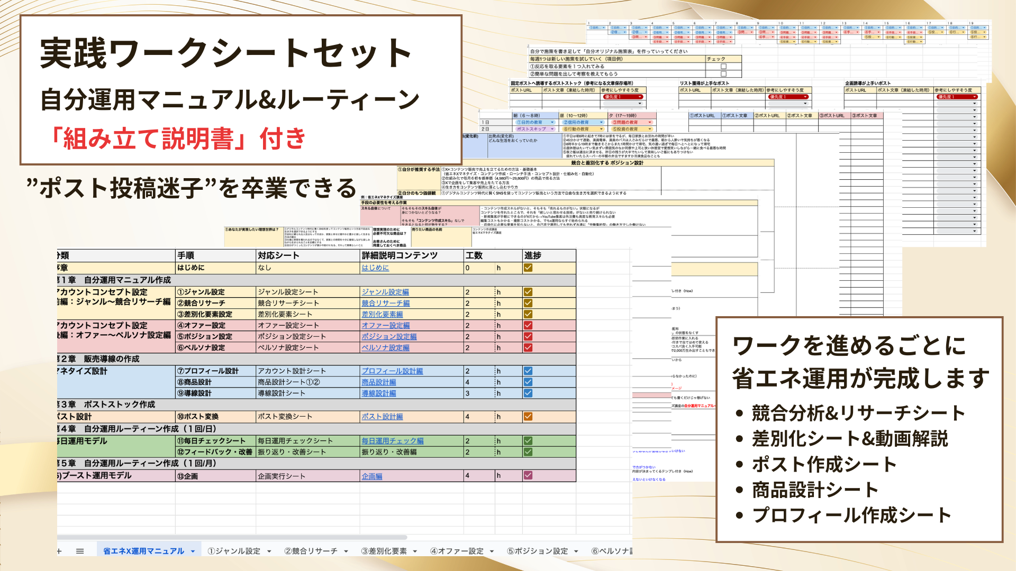
Task: Toggle progress checkbox for ⑩ポスト変換 row
Action: 528,416
